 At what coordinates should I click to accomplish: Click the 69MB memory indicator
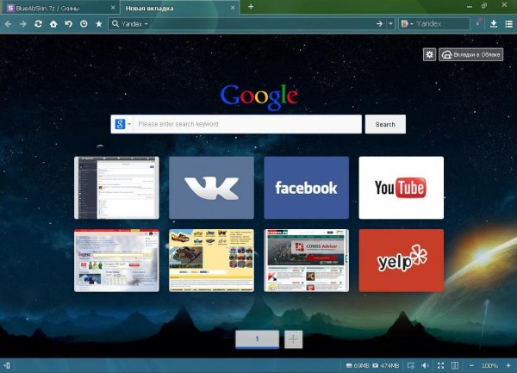pyautogui.click(x=358, y=365)
